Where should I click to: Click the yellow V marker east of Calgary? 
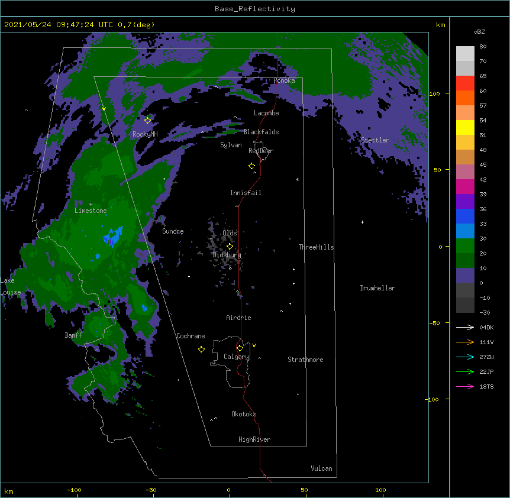tap(254, 345)
